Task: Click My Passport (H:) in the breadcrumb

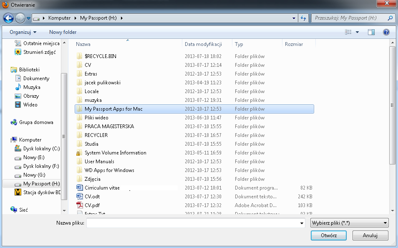Action: coord(98,18)
